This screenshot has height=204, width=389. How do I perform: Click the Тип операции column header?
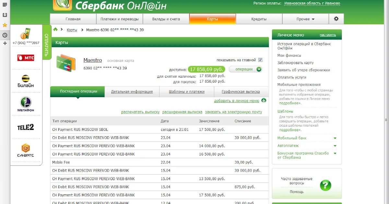pyautogui.click(x=65, y=121)
